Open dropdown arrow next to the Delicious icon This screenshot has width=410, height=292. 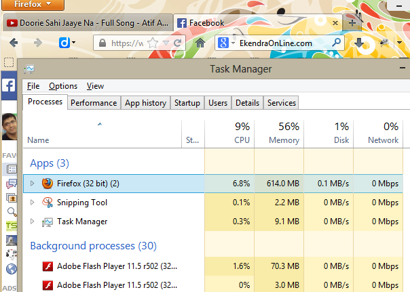pyautogui.click(x=74, y=42)
